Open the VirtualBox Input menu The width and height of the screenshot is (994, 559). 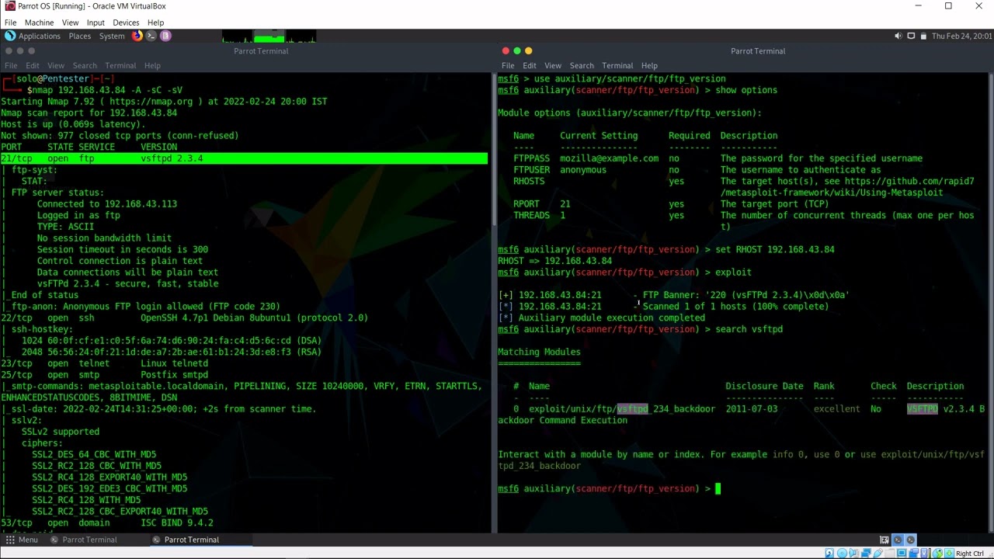[96, 23]
